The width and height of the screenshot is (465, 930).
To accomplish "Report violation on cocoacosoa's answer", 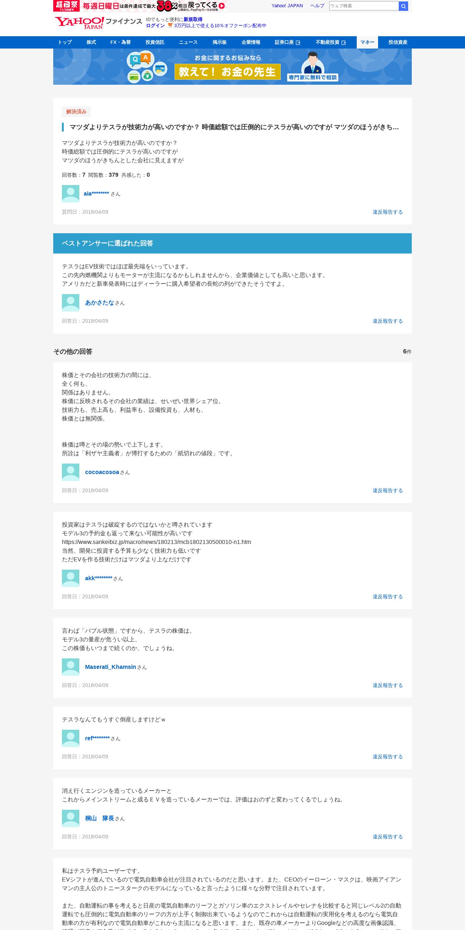I will (x=387, y=491).
